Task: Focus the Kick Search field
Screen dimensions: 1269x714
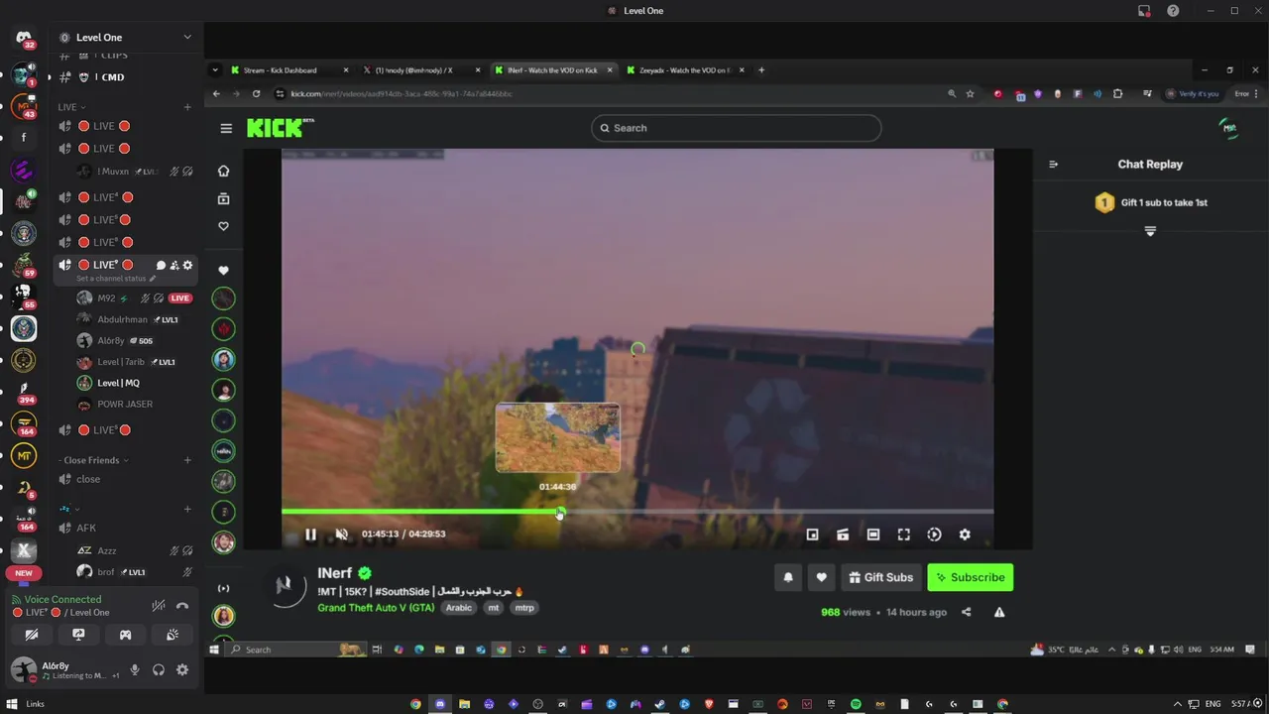Action: pos(736,128)
